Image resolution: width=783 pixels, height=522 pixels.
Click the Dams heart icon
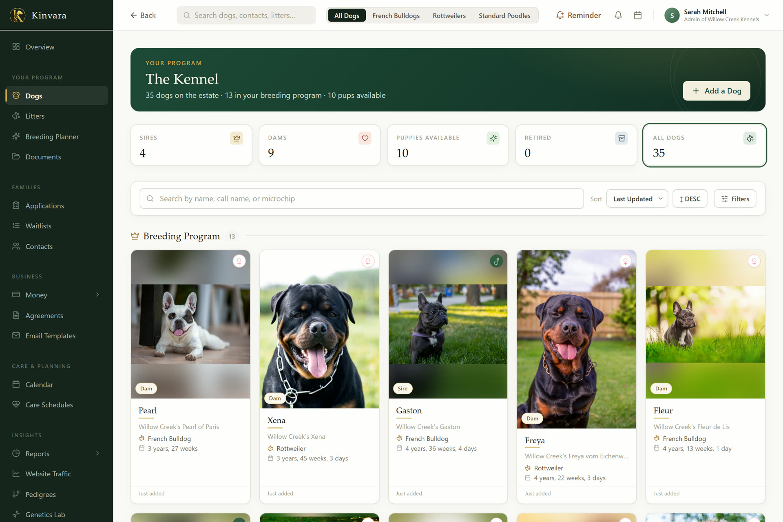365,138
